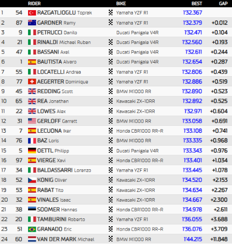Viewport: 232px width, 244px height.
Task: Open rider name PETRUCCI Danilo
Action: tap(57, 33)
